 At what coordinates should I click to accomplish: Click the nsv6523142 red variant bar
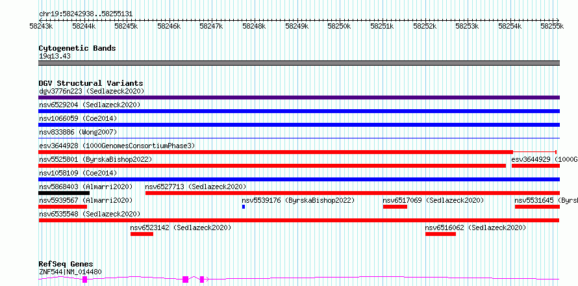point(142,234)
